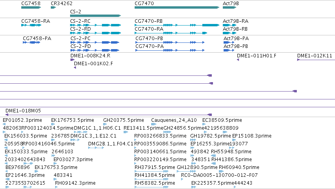Image resolution: width=335 pixels, height=189 pixels.
Task: Click the 2646103 feature label
Action: point(62,152)
